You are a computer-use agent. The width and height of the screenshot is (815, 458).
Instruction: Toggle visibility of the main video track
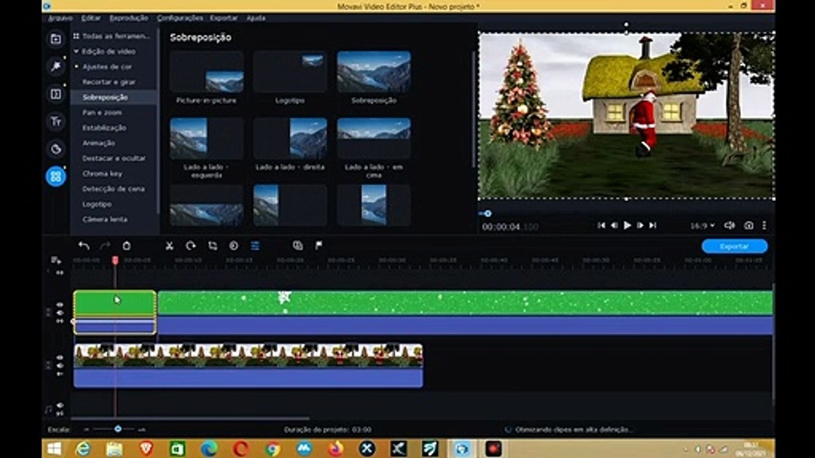pyautogui.click(x=60, y=358)
